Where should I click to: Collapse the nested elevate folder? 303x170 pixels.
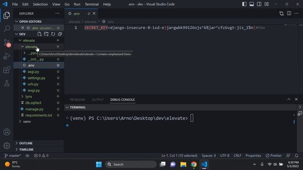31,47
